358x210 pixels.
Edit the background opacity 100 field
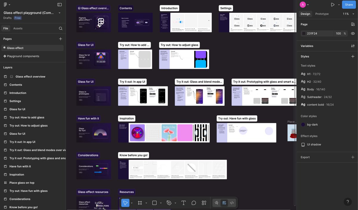click(338, 33)
